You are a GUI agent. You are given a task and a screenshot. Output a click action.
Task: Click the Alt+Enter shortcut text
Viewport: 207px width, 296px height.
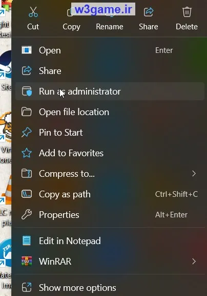[171, 215]
